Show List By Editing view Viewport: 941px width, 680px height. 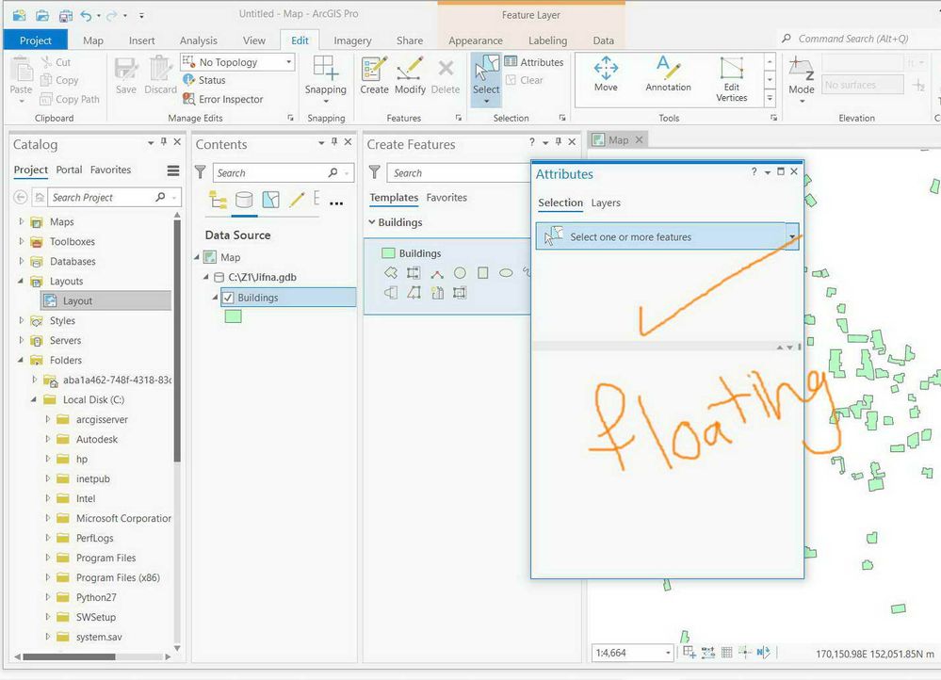pos(297,200)
